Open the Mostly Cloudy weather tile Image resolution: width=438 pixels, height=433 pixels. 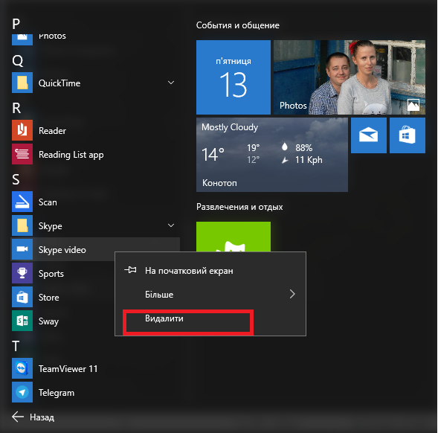click(x=272, y=155)
